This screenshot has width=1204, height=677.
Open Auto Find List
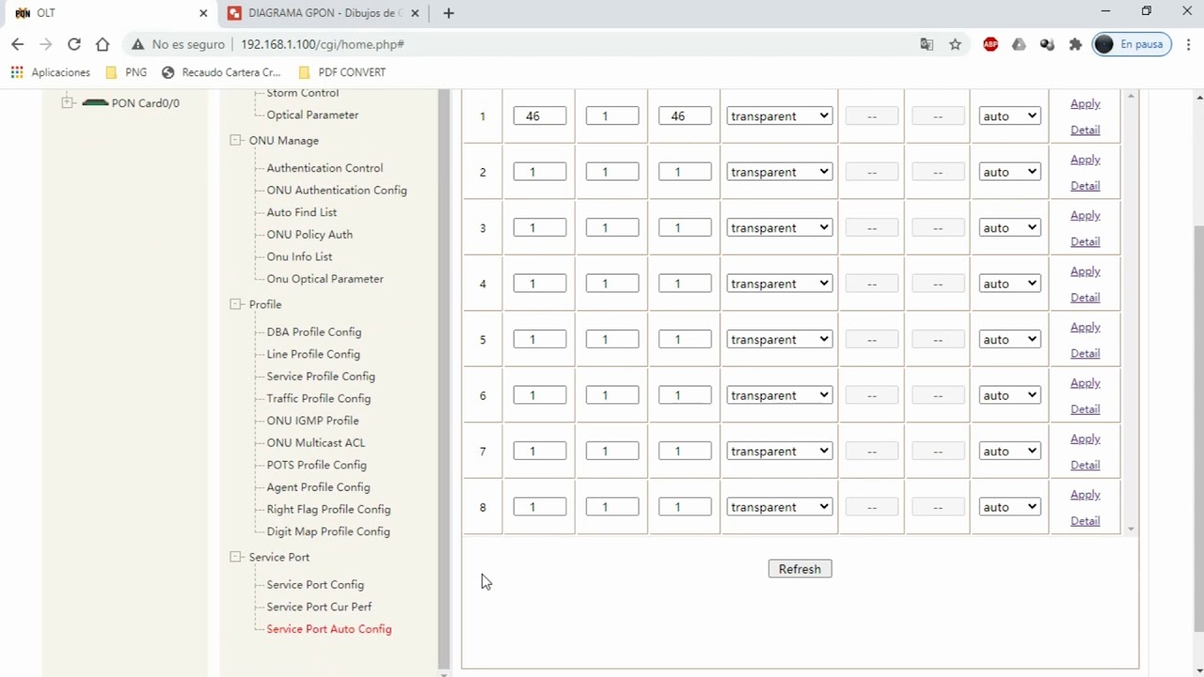pyautogui.click(x=301, y=212)
